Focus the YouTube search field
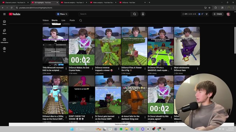The width and height of the screenshot is (236, 132). (x=105, y=14)
